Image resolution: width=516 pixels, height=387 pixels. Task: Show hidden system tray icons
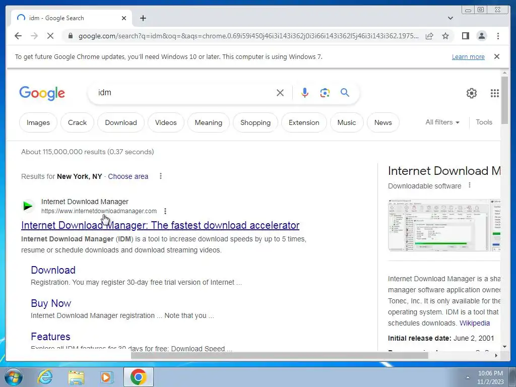click(x=468, y=377)
